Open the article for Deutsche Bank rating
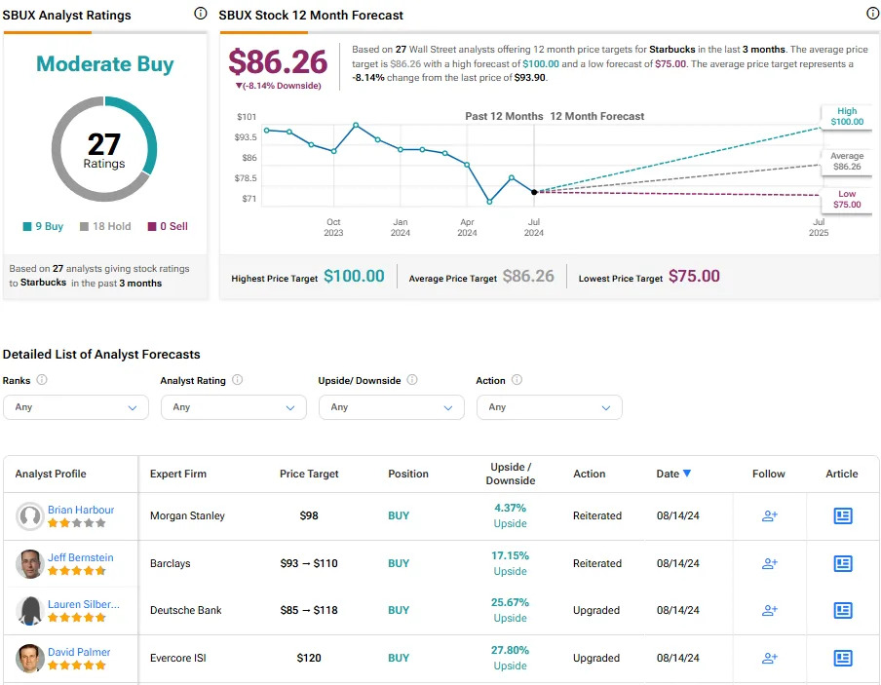 [843, 610]
